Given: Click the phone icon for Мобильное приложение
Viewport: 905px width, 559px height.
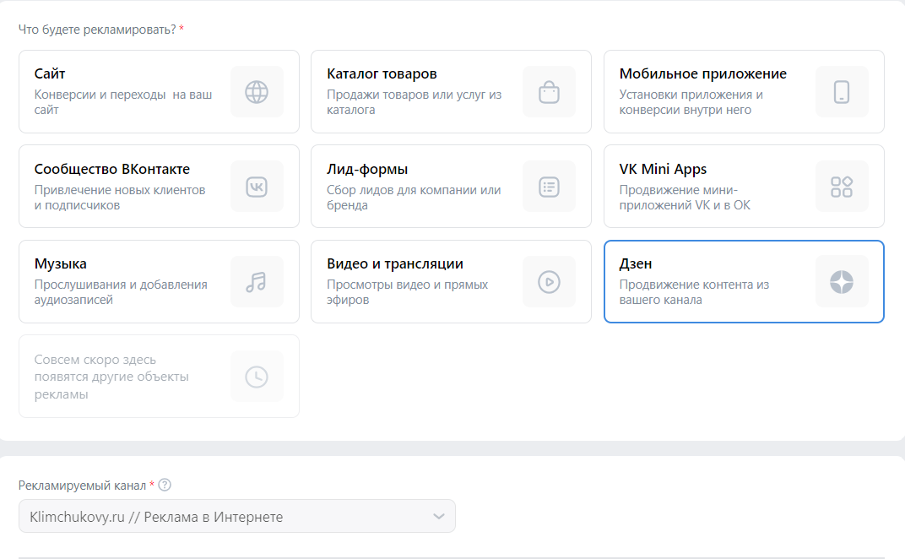Looking at the screenshot, I should coord(842,92).
